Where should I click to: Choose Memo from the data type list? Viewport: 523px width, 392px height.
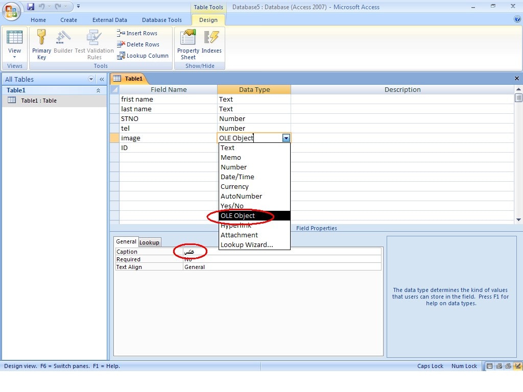tap(254, 157)
